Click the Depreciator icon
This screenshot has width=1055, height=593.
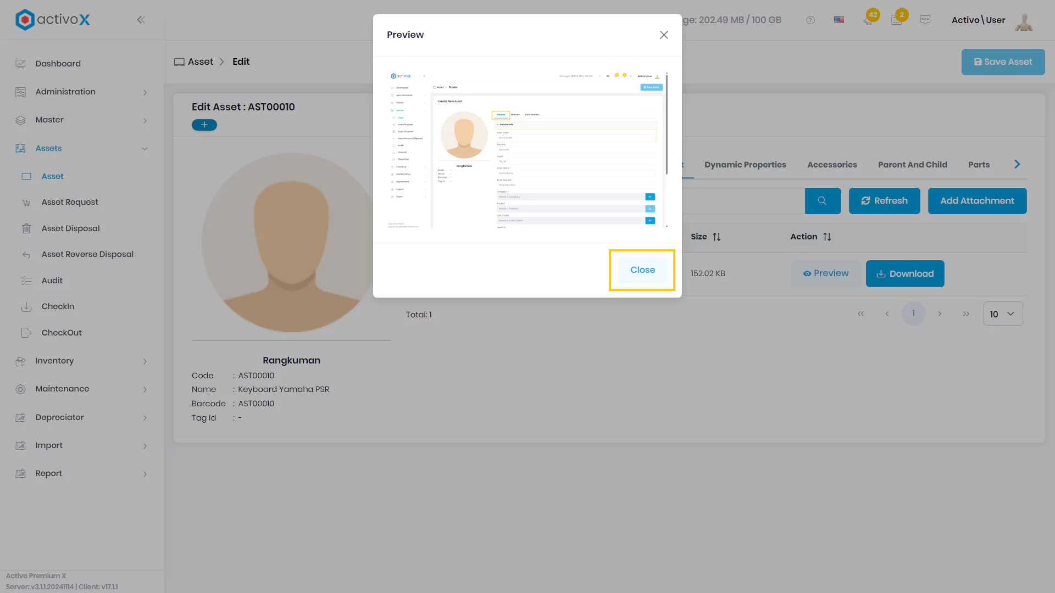click(20, 417)
